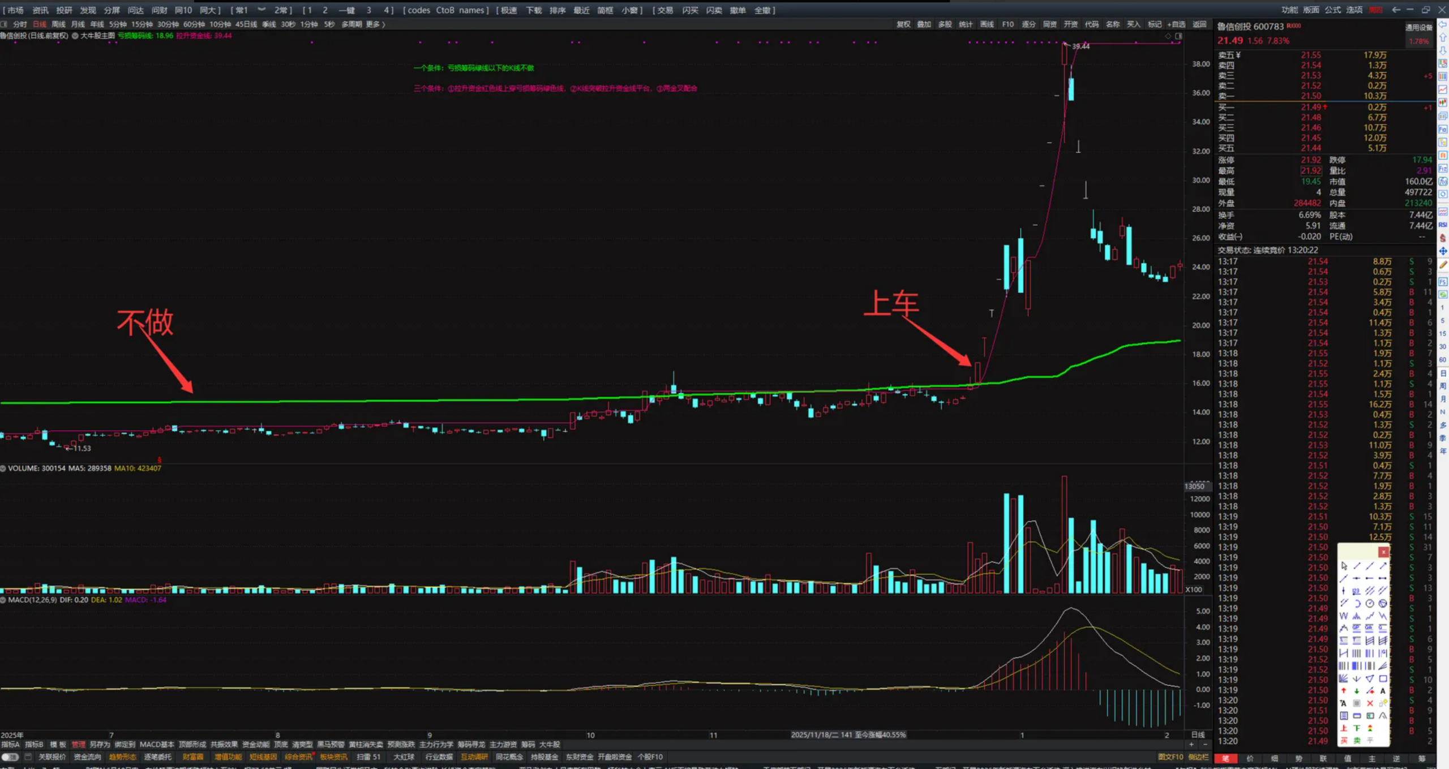Select the W wave pattern drawing tool

point(1344,616)
